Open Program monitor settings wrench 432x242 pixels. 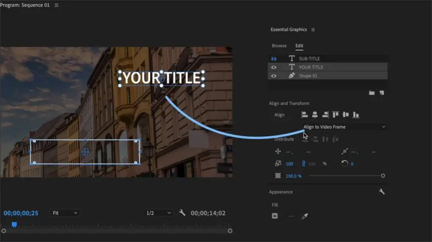(182, 213)
